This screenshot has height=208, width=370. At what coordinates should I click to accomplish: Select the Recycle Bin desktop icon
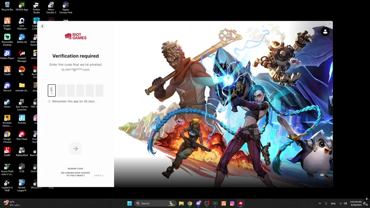7,6
